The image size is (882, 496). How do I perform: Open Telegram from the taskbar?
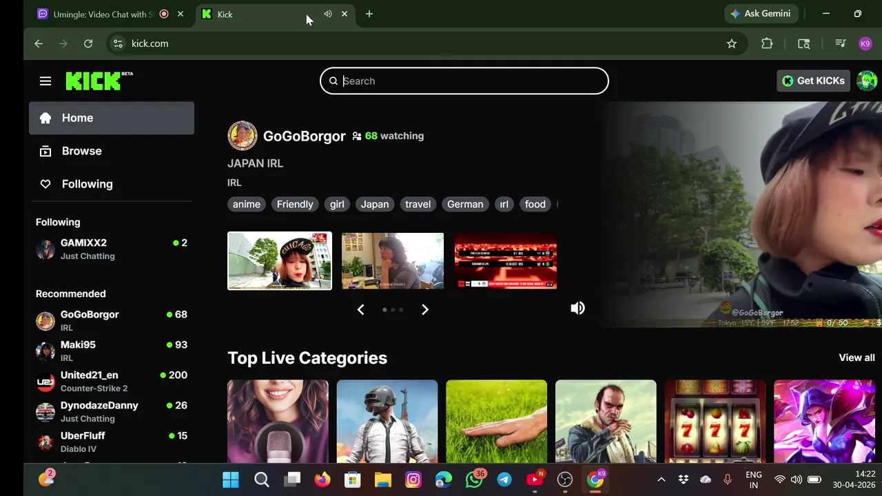(504, 479)
